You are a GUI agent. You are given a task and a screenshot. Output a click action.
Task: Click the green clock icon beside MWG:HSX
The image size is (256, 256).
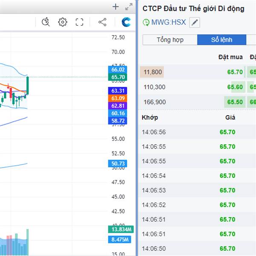pyautogui.click(x=146, y=22)
